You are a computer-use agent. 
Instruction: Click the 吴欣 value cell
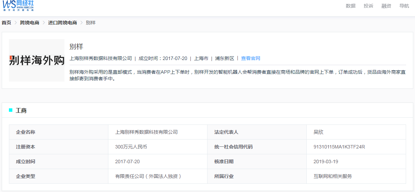356,132
